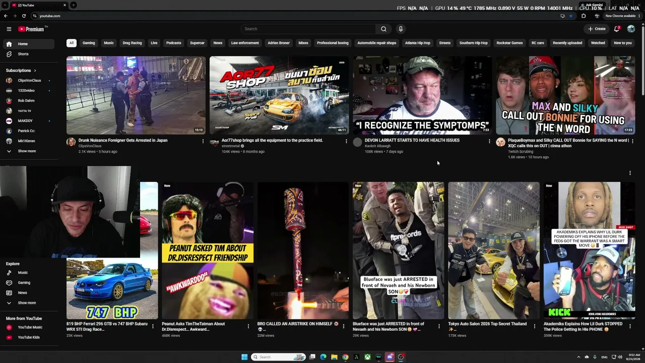
Task: Open YouTube Kids from the sidebar
Action: [29, 338]
